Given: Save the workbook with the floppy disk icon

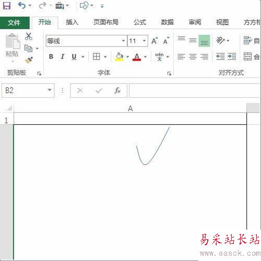Looking at the screenshot, I should [7, 6].
